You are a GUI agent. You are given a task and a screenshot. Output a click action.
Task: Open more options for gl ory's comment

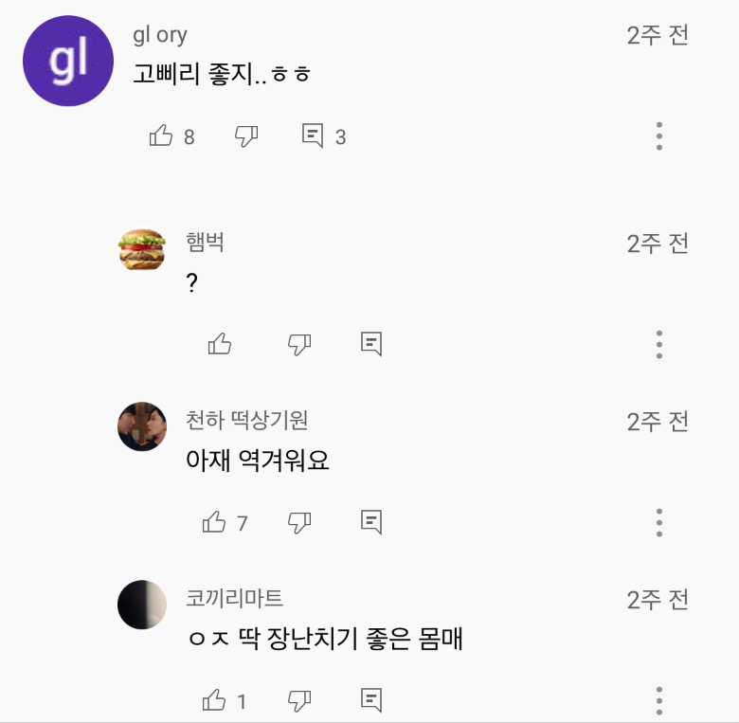(x=659, y=136)
